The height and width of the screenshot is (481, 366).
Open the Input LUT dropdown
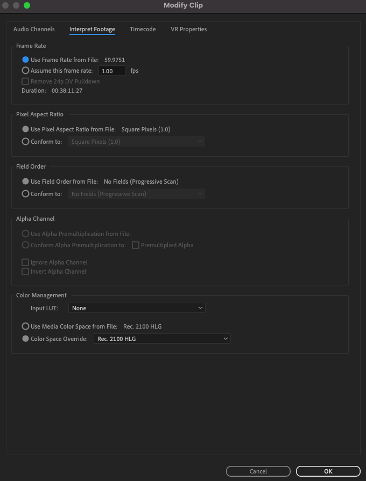tap(136, 308)
